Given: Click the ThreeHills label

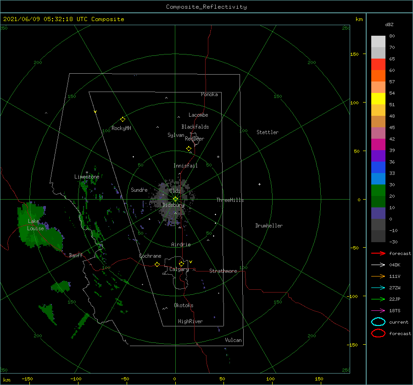Looking at the screenshot, I should coord(230,200).
